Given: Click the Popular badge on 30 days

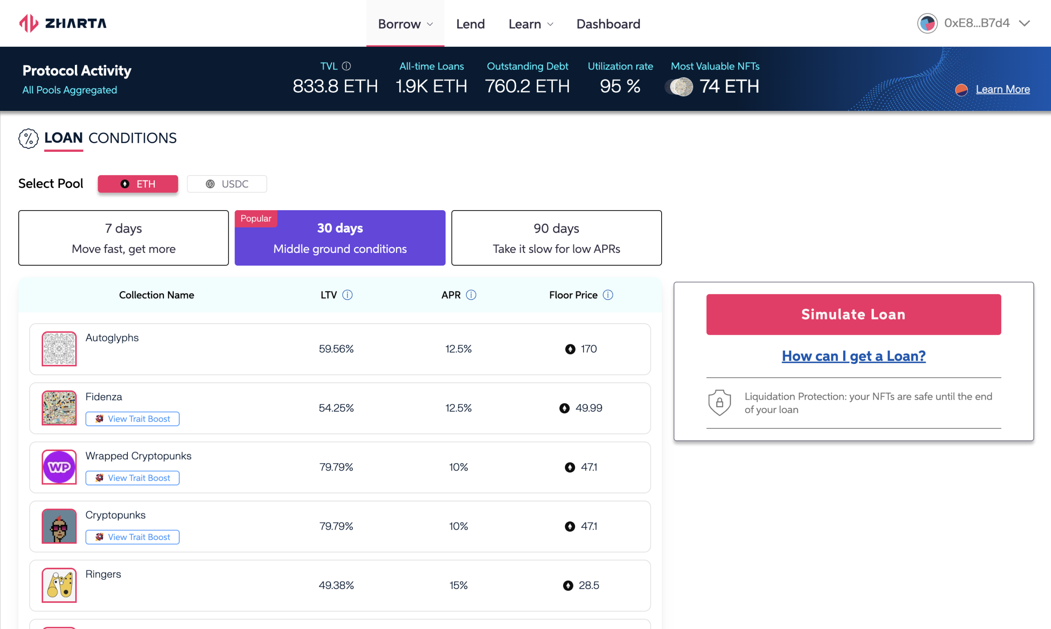Looking at the screenshot, I should 256,218.
